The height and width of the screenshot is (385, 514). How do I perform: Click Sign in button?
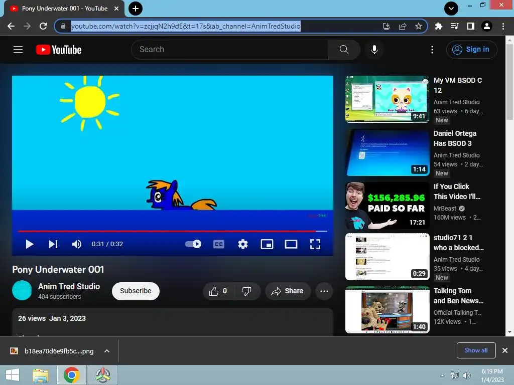point(471,50)
